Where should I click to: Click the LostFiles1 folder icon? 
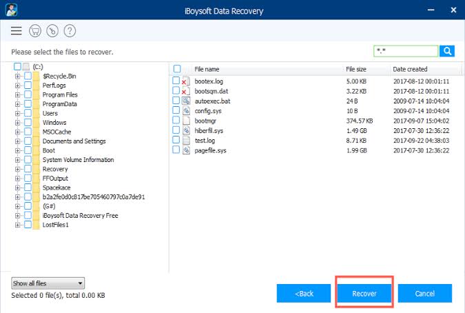(37, 225)
